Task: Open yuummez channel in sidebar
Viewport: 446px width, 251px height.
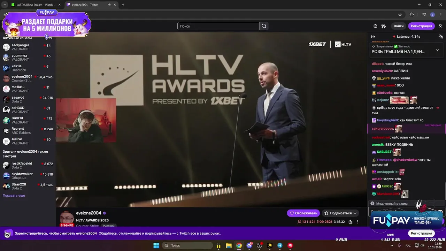Action: pyautogui.click(x=28, y=58)
